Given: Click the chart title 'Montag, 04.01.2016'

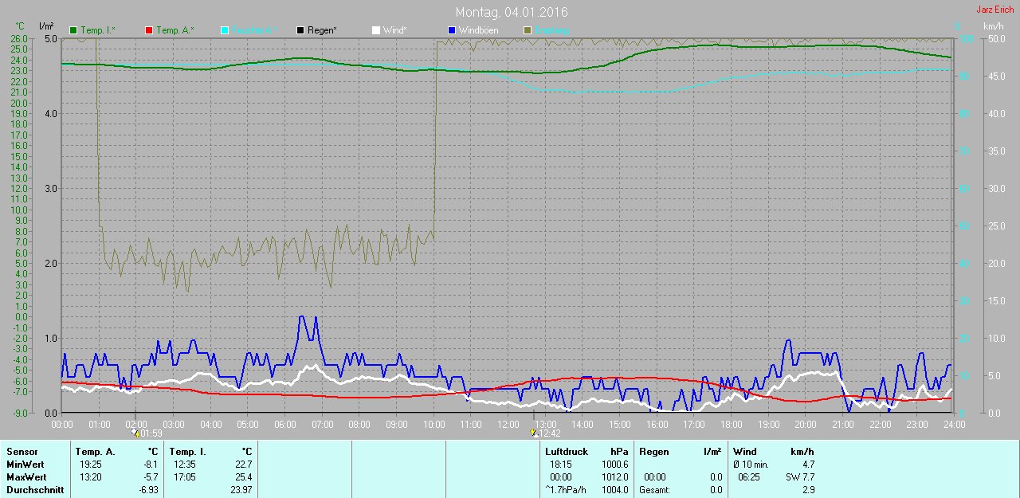Looking at the screenshot, I should (512, 13).
